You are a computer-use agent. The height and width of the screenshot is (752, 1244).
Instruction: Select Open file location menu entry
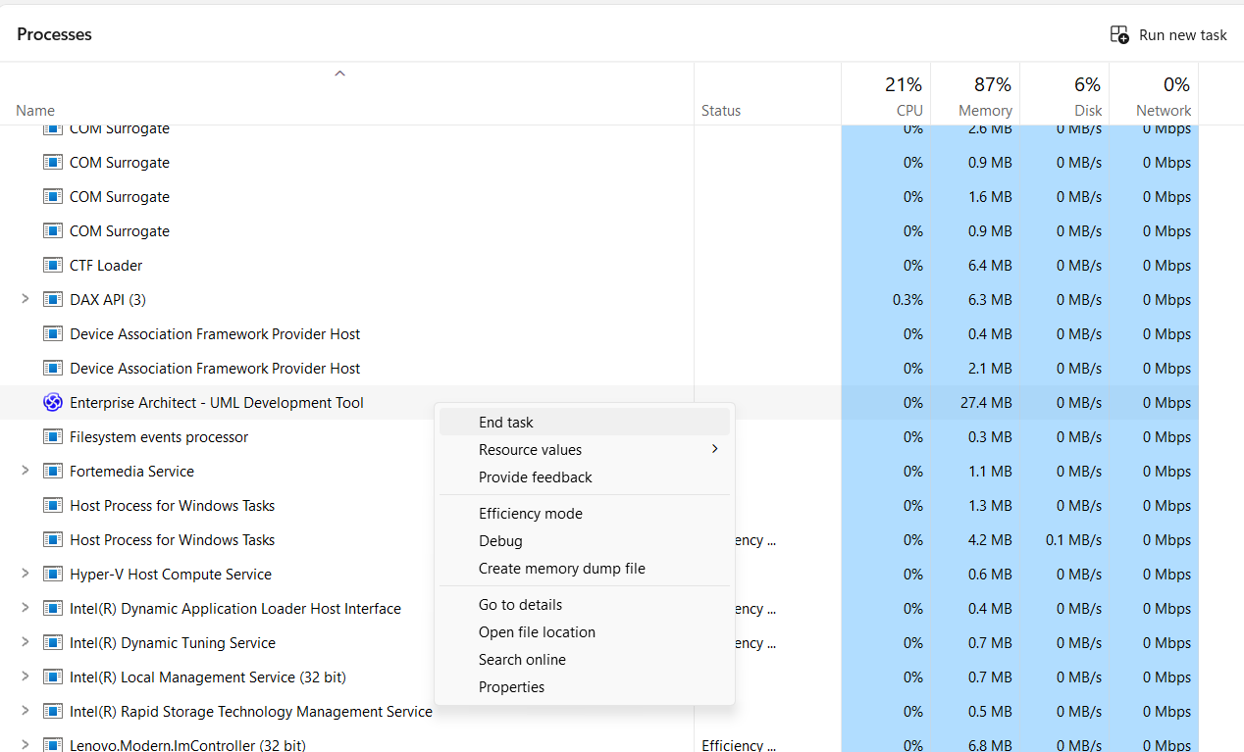[537, 632]
